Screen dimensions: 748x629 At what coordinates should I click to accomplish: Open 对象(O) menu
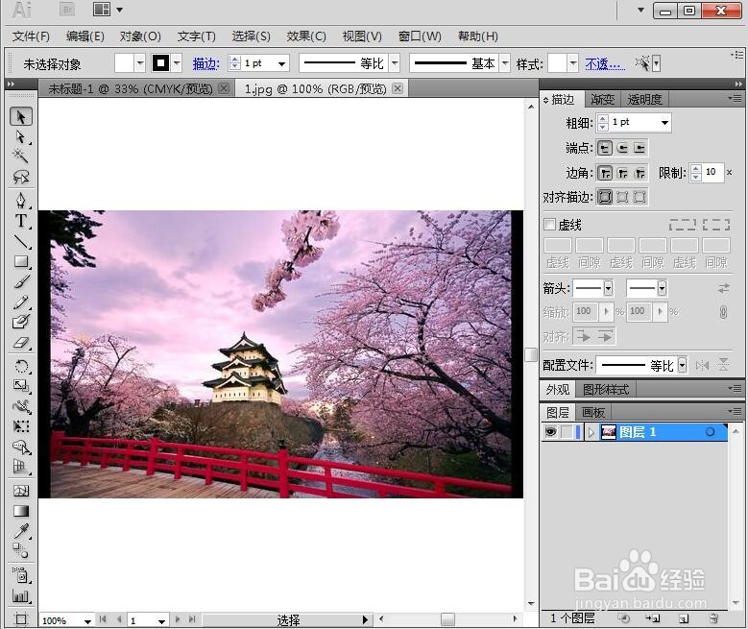coord(140,36)
